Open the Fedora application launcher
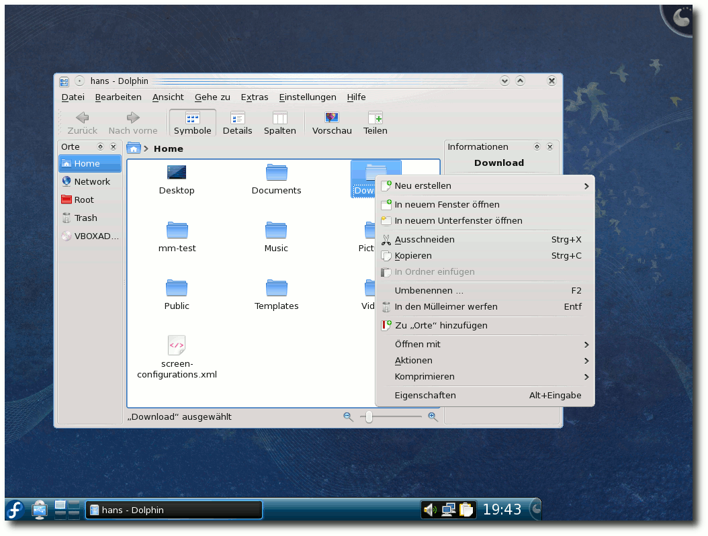The image size is (708, 536). (15, 510)
